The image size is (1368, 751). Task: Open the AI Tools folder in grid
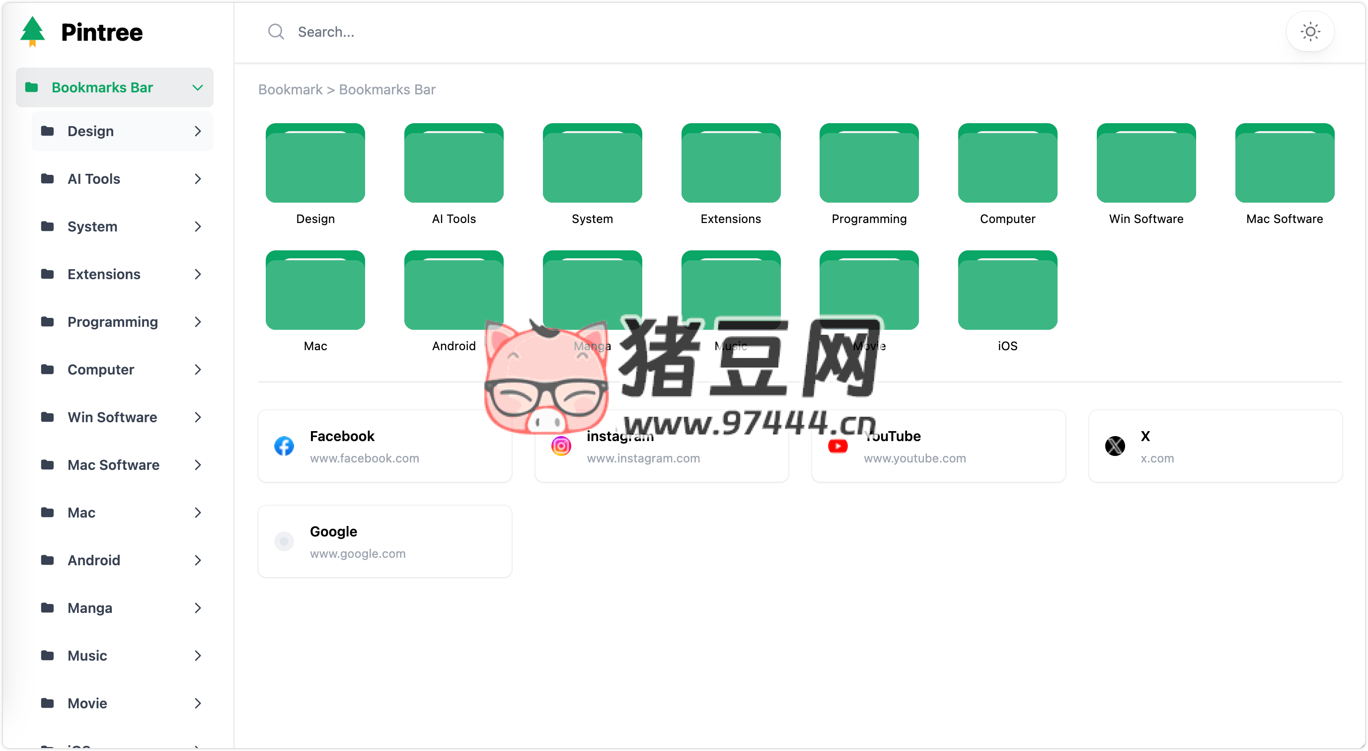[454, 163]
